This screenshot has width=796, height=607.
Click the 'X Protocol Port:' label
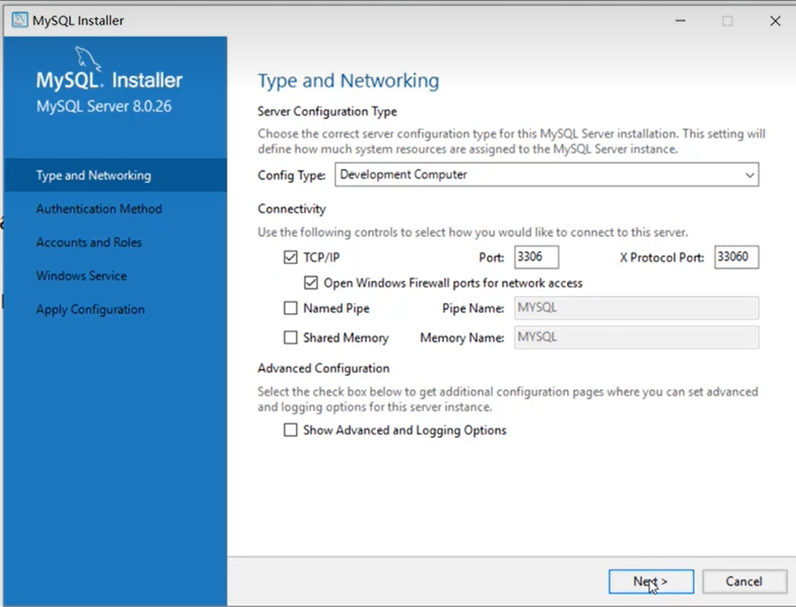(x=662, y=258)
